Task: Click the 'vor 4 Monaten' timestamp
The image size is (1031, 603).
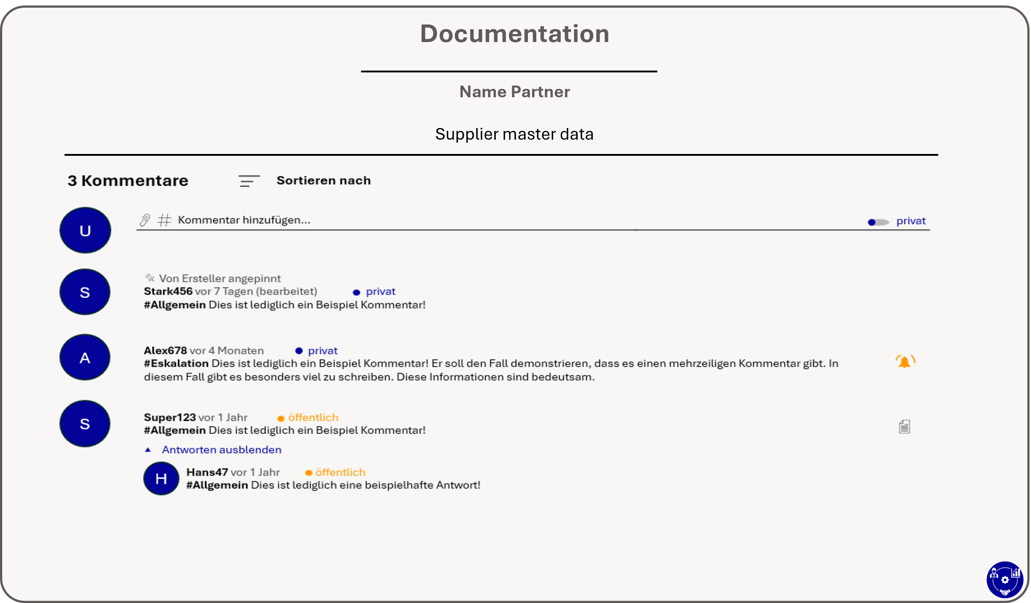Action: pos(227,351)
